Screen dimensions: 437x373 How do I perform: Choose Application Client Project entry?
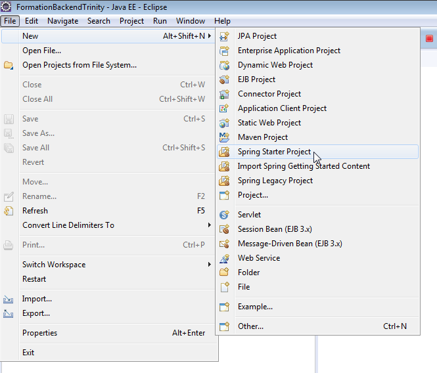tap(317, 108)
